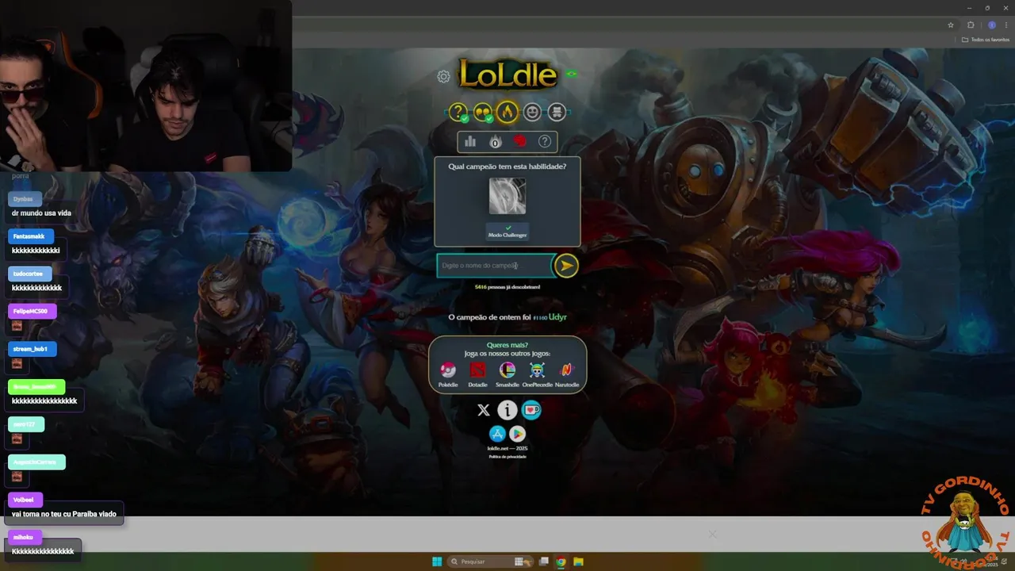Submit guess with yellow arrow button

[565, 266]
